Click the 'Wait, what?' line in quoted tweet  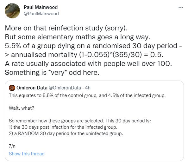pos(22,108)
